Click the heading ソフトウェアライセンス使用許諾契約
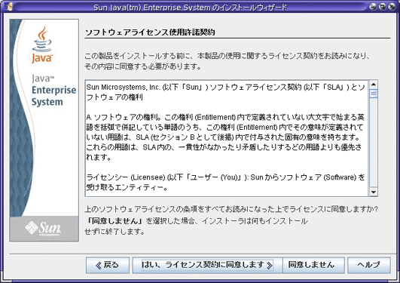The image size is (400, 283). pyautogui.click(x=150, y=32)
